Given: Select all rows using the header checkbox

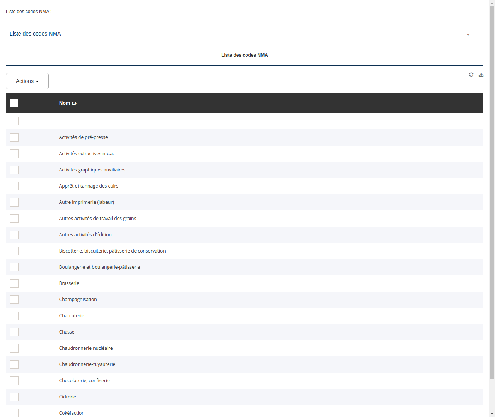Looking at the screenshot, I should (x=14, y=103).
